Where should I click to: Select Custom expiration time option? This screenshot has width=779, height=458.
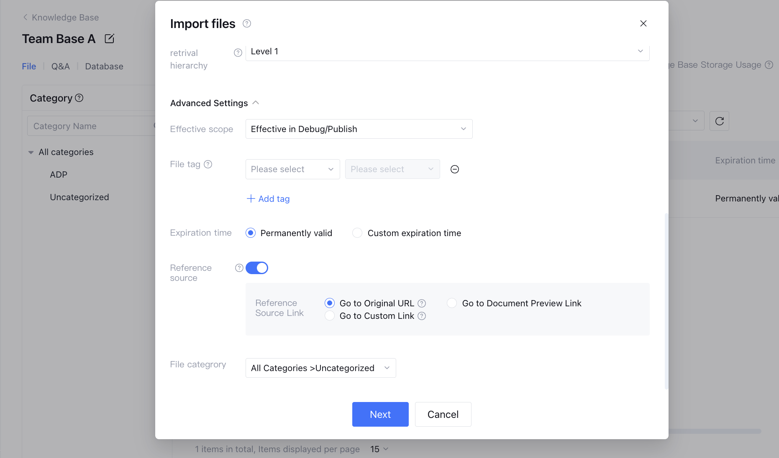(357, 233)
